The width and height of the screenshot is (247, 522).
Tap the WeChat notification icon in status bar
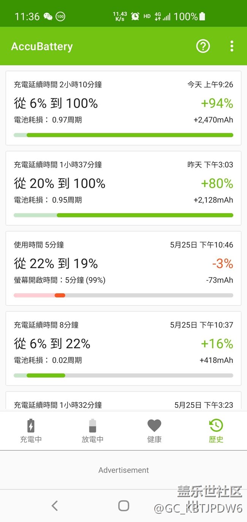(48, 16)
